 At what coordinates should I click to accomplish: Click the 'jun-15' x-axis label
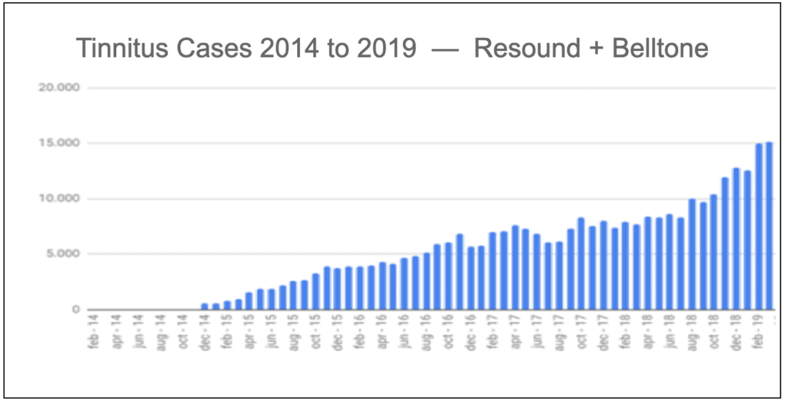coord(272,332)
